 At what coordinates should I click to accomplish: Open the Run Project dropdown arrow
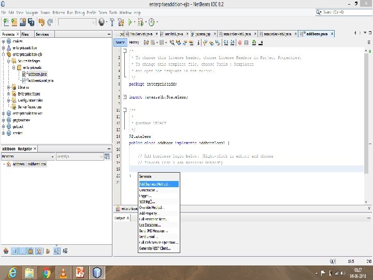134,22
